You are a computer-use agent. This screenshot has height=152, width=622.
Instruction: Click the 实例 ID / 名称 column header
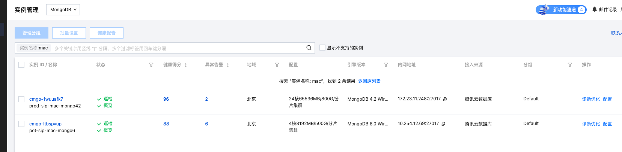click(43, 65)
